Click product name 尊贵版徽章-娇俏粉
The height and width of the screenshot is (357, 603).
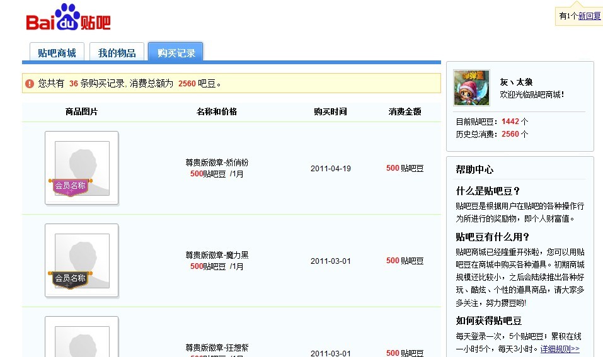(x=217, y=162)
